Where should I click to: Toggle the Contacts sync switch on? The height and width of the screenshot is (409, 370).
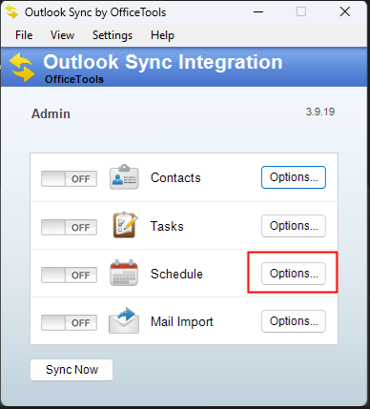click(x=69, y=179)
